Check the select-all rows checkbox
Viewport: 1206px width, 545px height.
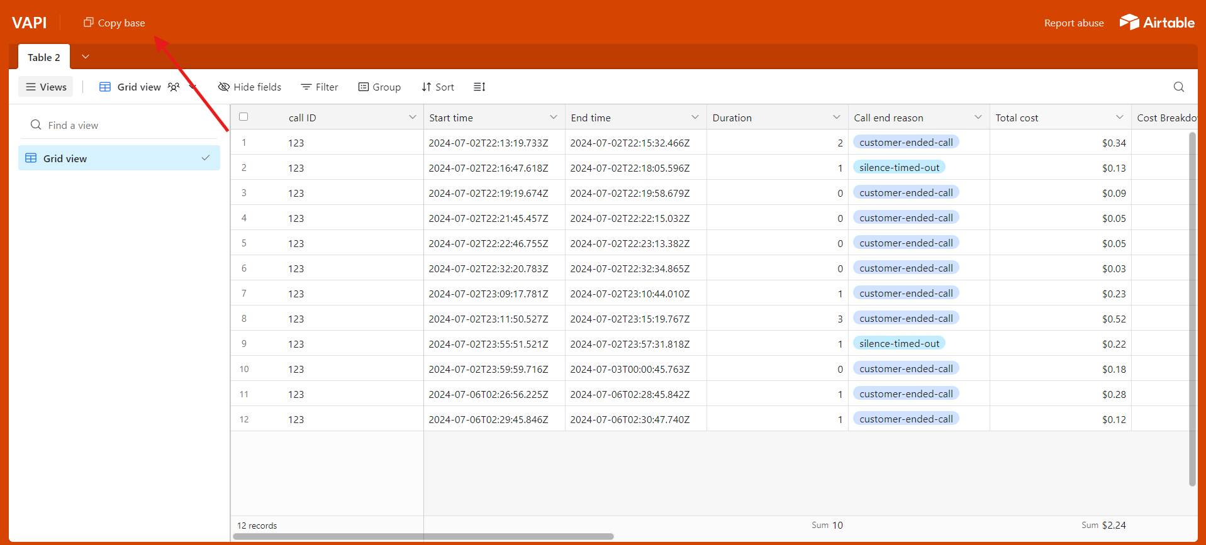243,117
